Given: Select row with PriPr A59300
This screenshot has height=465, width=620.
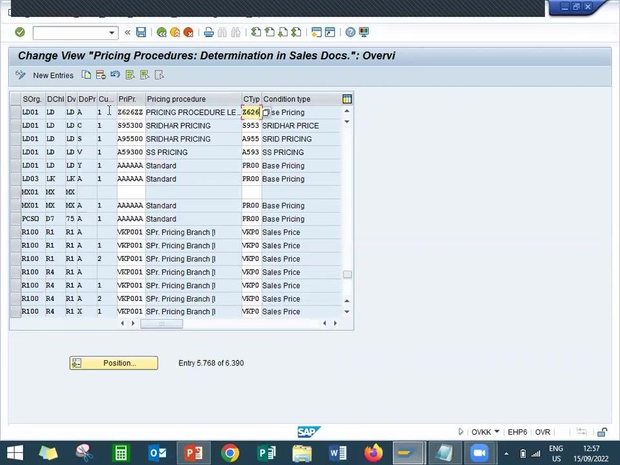Looking at the screenshot, I should point(15,152).
